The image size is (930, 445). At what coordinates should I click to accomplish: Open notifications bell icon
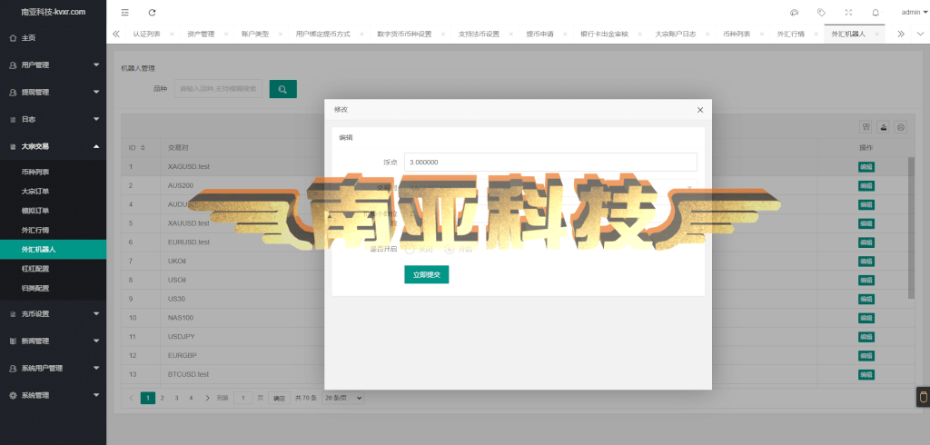coord(876,13)
